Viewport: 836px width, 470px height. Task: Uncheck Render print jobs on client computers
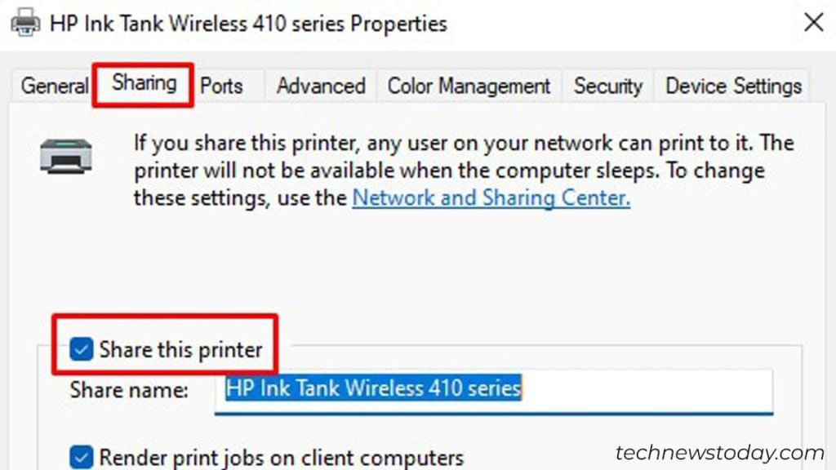point(81,458)
